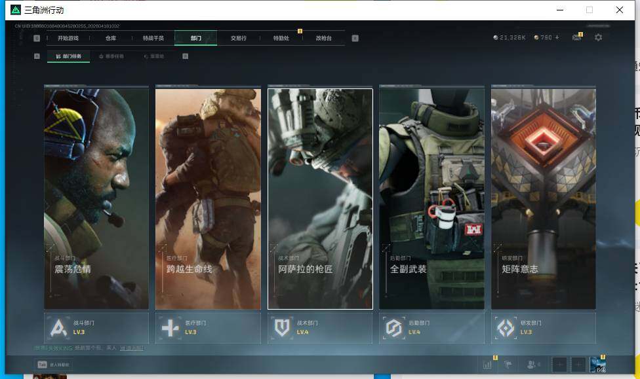Open settings gear icon in top bar
Viewport: 640px width, 379px height.
(598, 38)
